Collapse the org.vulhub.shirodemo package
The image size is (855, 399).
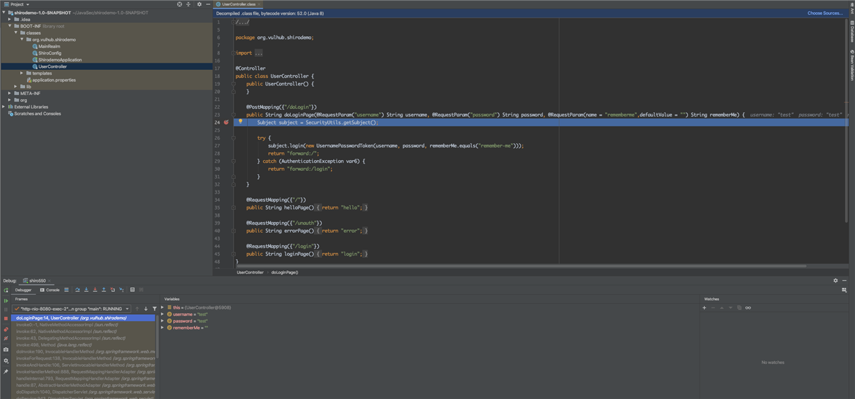pos(22,40)
